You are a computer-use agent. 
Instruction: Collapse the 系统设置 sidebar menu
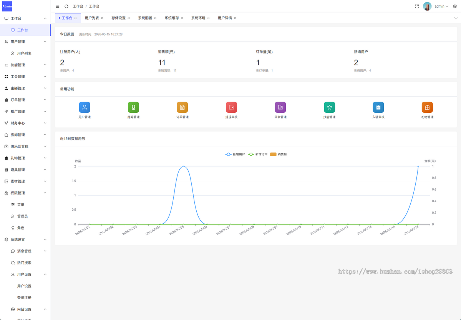click(x=25, y=239)
